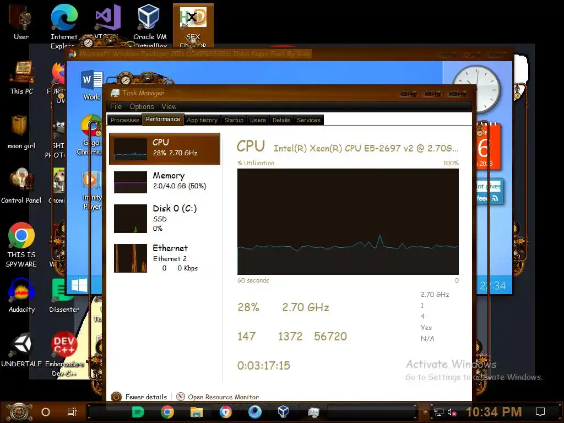This screenshot has width=564, height=423.
Task: Open VirtualBox cube icon on taskbar
Action: pos(284,411)
